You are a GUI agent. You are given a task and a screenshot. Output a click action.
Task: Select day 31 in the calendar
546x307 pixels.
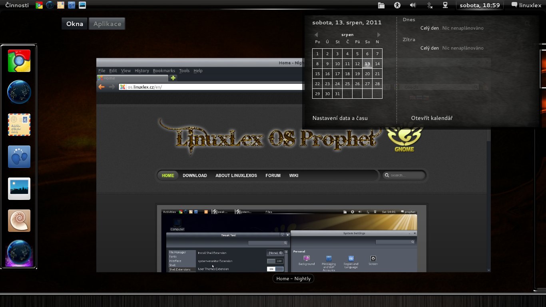337,94
